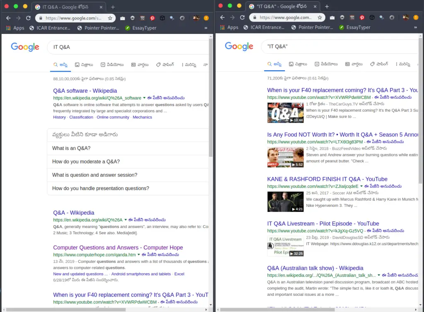Click orange alert icon in right window

click(x=416, y=17)
